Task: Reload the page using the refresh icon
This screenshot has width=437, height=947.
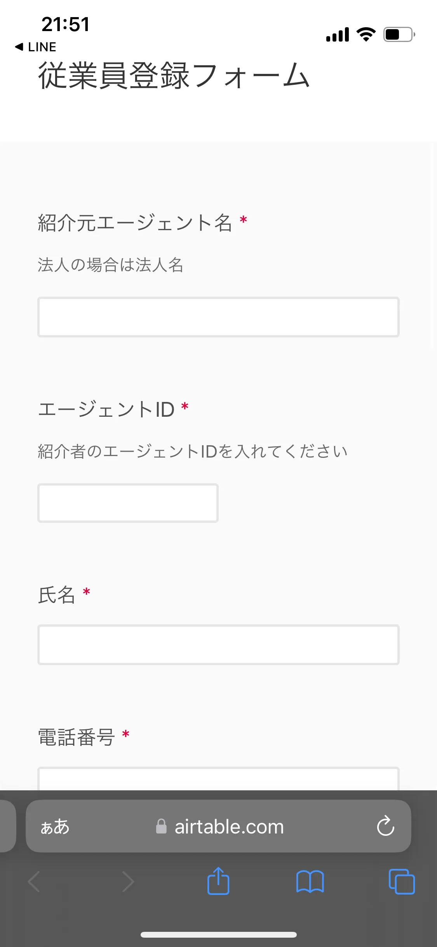Action: (385, 826)
